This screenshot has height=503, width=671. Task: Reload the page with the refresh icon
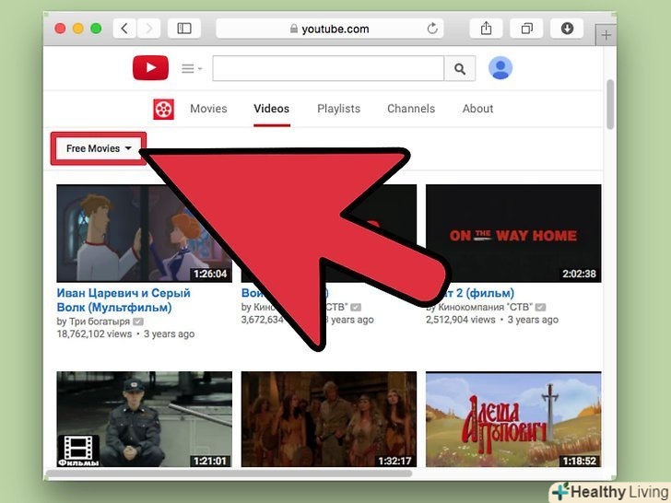432,29
